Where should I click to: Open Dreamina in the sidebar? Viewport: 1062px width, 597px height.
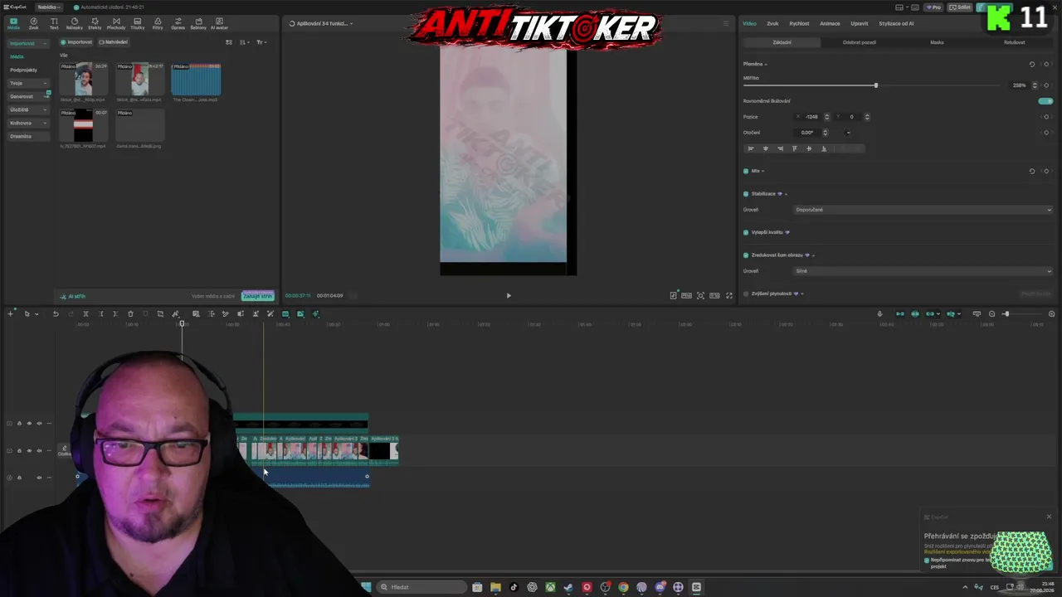pyautogui.click(x=28, y=136)
